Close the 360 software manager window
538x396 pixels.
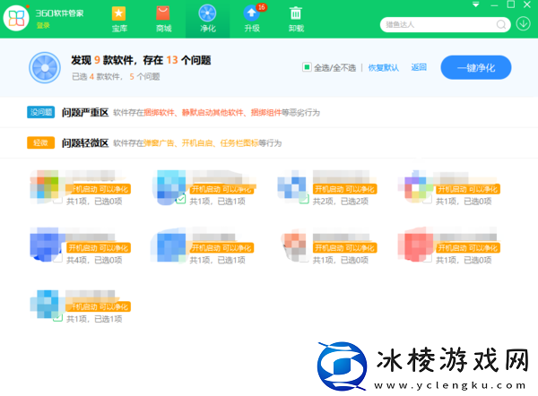527,4
